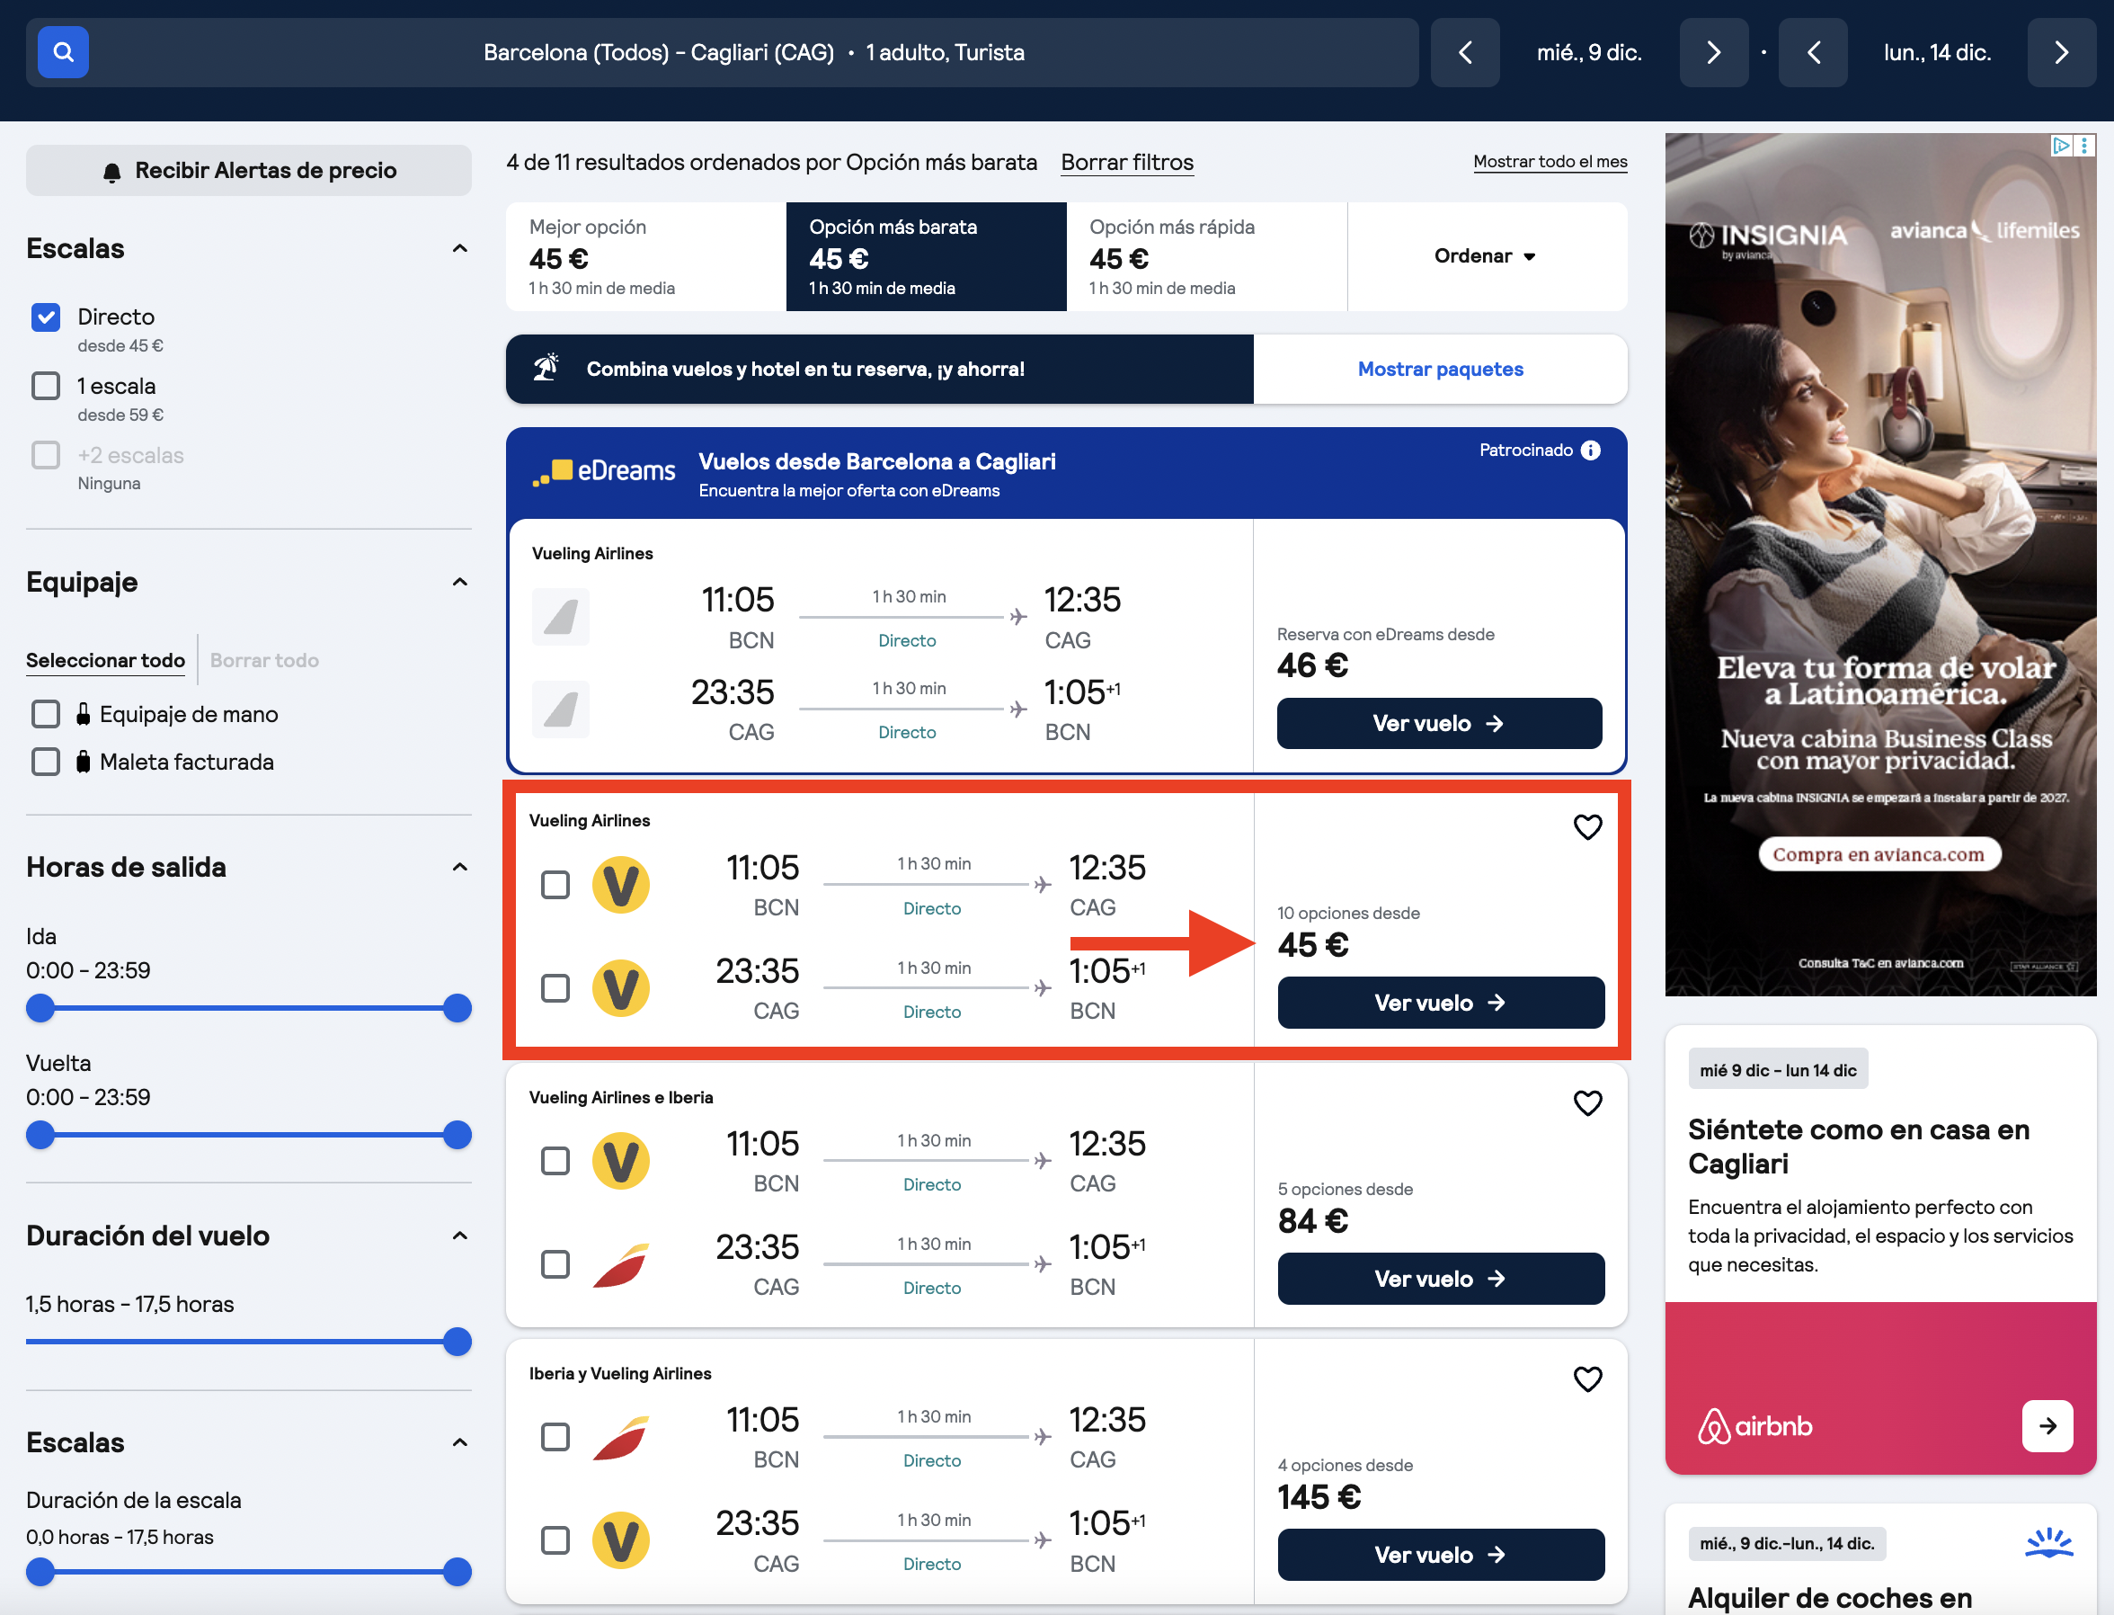
Task: Switch to Opción más rápida tab
Action: [x=1207, y=255]
